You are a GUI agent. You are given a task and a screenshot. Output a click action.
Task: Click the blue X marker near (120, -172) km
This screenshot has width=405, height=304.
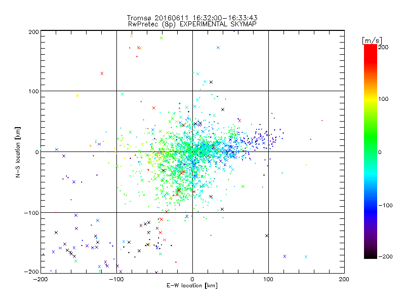(285, 256)
